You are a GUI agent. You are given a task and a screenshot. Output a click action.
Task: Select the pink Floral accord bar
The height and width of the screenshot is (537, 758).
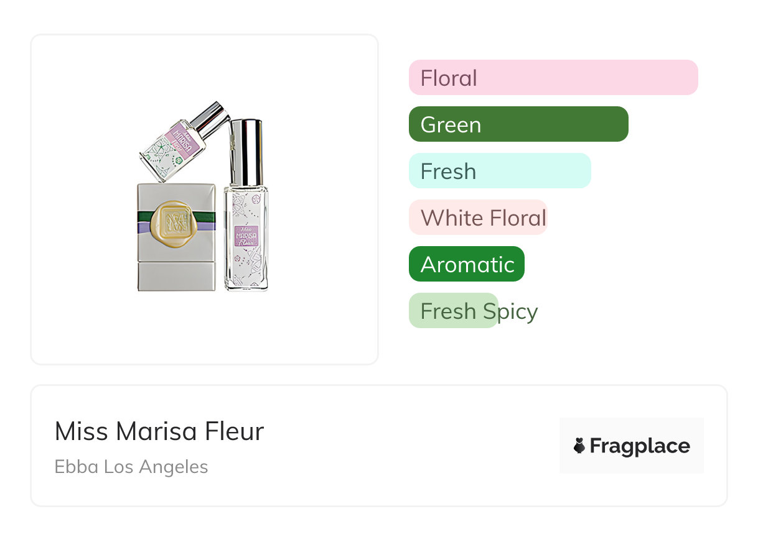click(553, 78)
